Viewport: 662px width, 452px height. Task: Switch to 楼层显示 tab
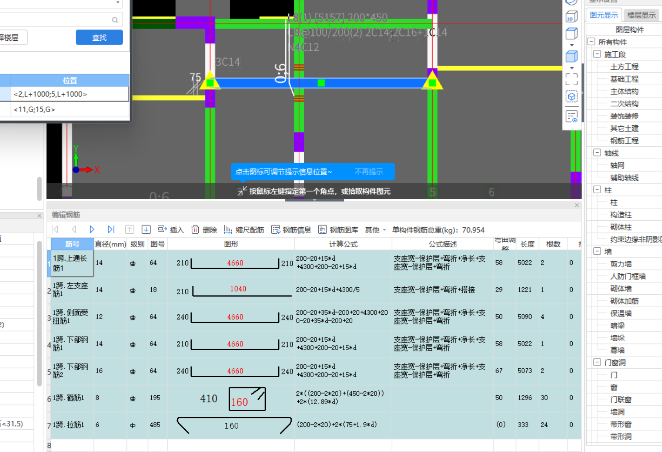click(x=641, y=15)
